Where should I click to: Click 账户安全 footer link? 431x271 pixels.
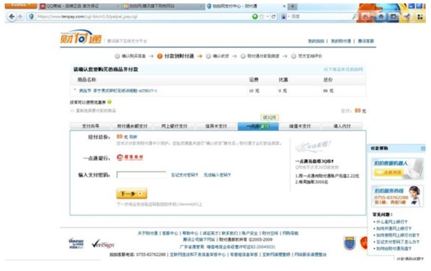[x=250, y=233]
